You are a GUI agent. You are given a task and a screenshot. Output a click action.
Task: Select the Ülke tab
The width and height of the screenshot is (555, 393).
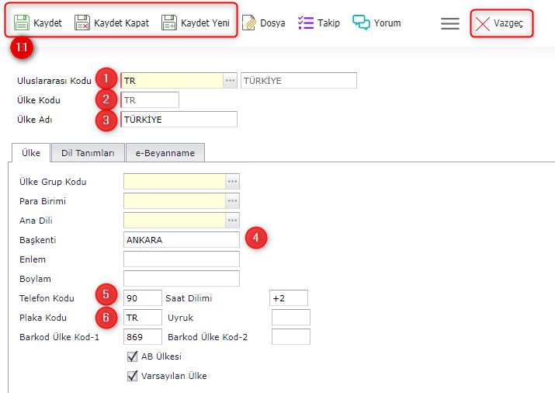pos(31,153)
